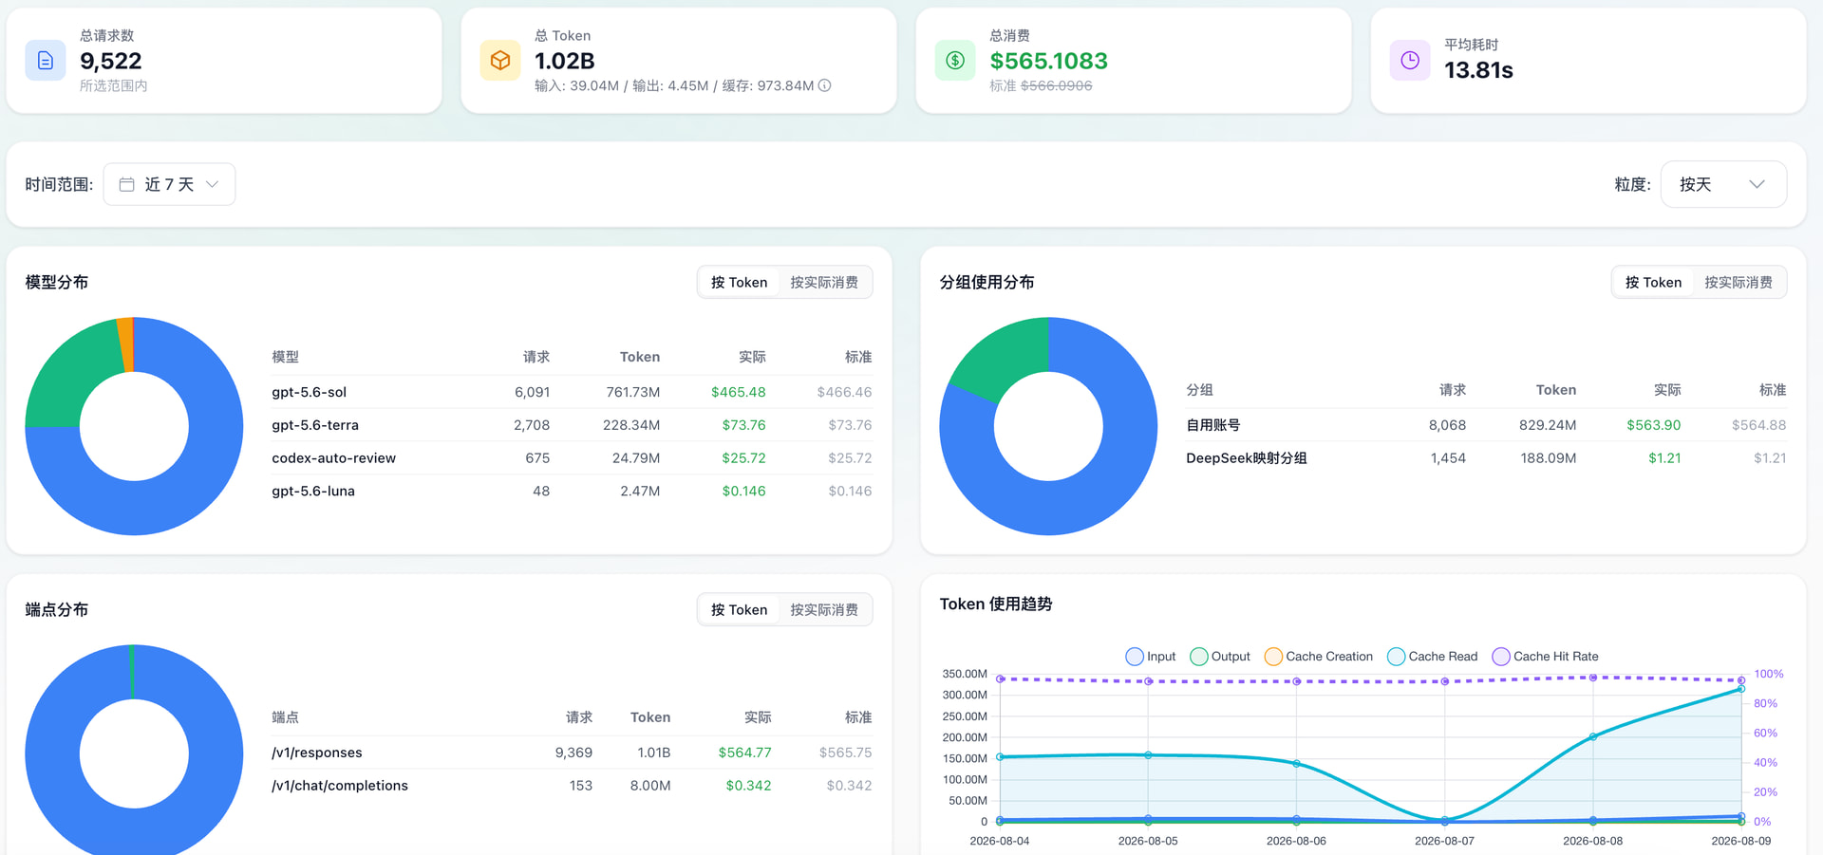Click the total spend dollar icon
1823x855 pixels.
tap(955, 61)
